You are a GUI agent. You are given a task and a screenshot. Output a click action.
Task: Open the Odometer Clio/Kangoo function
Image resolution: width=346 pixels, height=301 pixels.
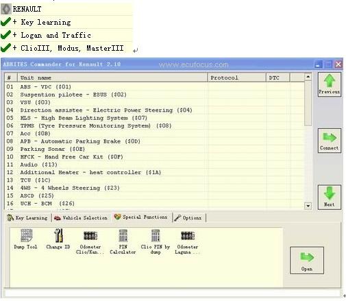tap(90, 242)
